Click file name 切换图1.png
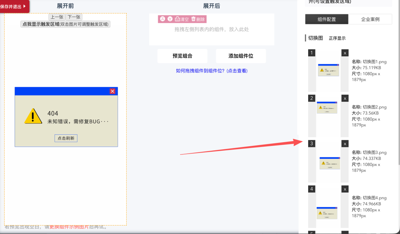The height and width of the screenshot is (234, 400). (x=374, y=62)
